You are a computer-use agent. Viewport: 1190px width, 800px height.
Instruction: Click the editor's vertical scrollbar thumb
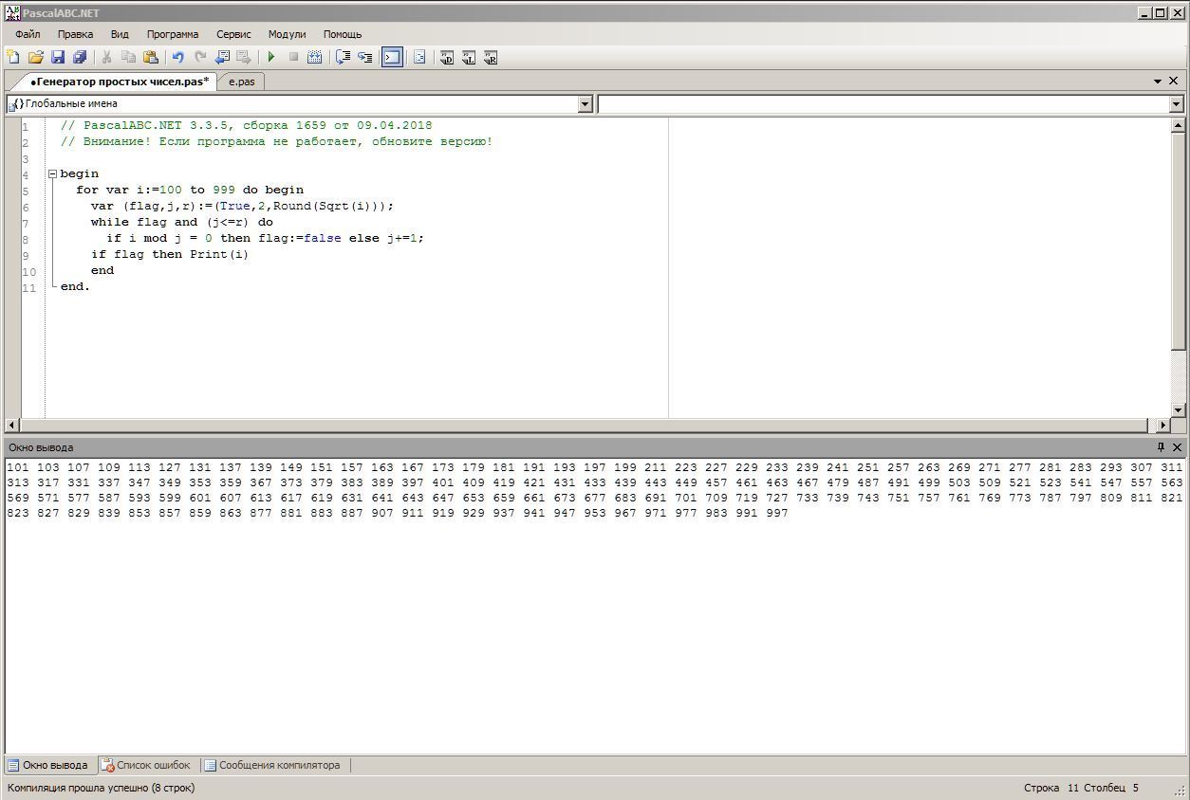click(x=1179, y=242)
